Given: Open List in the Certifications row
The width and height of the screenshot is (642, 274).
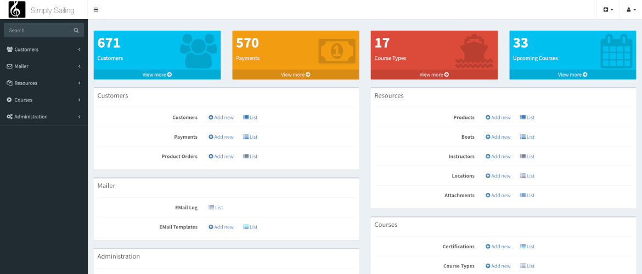Looking at the screenshot, I should tap(527, 247).
